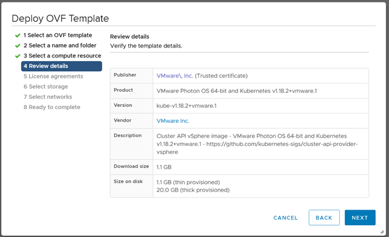The width and height of the screenshot is (389, 237).
Task: Click the BACK button
Action: point(324,218)
